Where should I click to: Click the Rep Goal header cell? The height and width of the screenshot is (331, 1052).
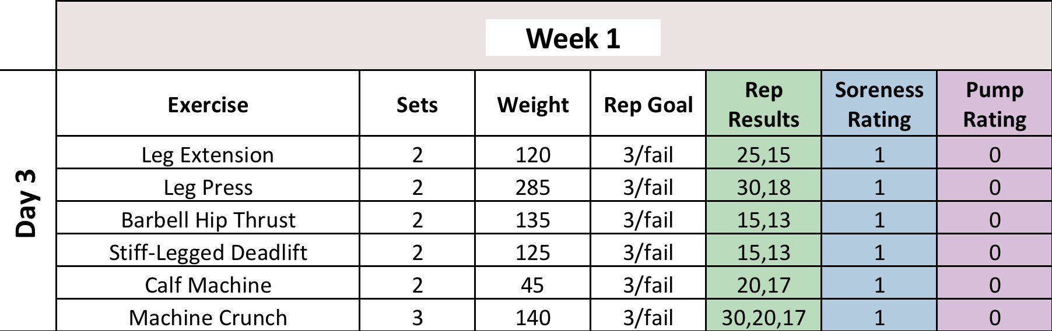tap(648, 105)
